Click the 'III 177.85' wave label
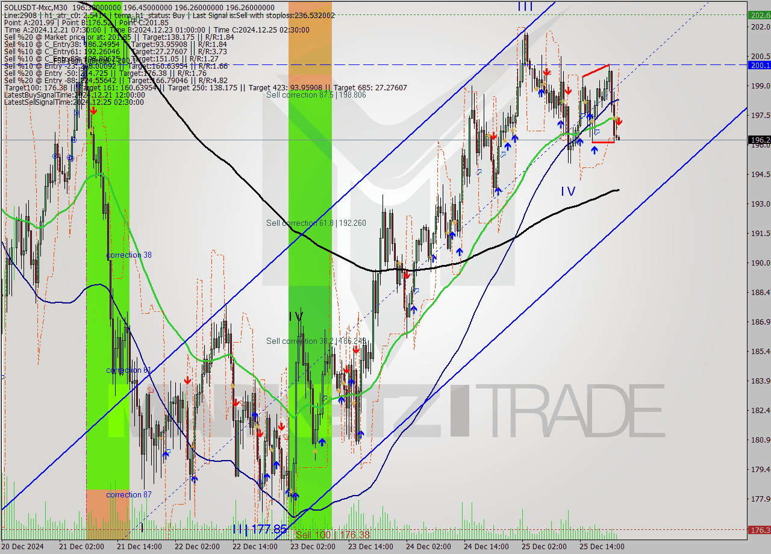 [x=260, y=529]
